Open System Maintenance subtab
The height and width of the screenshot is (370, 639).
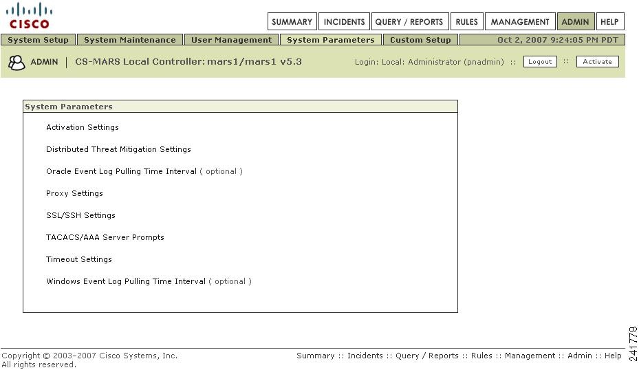(129, 40)
